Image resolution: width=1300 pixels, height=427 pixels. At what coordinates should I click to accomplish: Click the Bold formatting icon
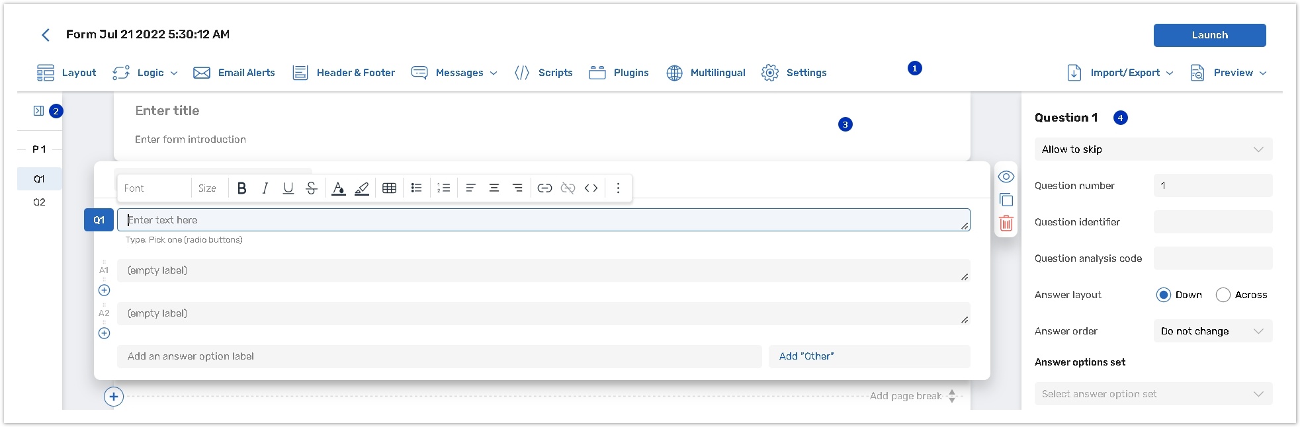(241, 188)
